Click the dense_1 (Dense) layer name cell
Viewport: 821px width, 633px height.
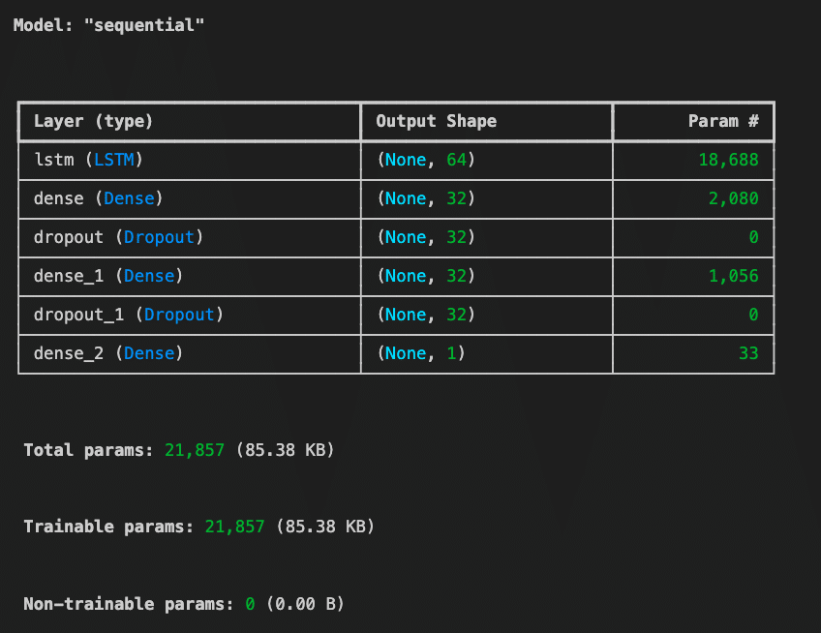click(107, 276)
